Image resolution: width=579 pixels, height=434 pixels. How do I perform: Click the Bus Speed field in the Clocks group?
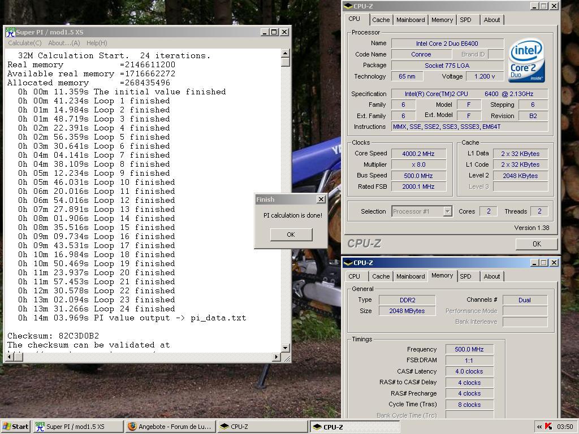[x=418, y=176]
